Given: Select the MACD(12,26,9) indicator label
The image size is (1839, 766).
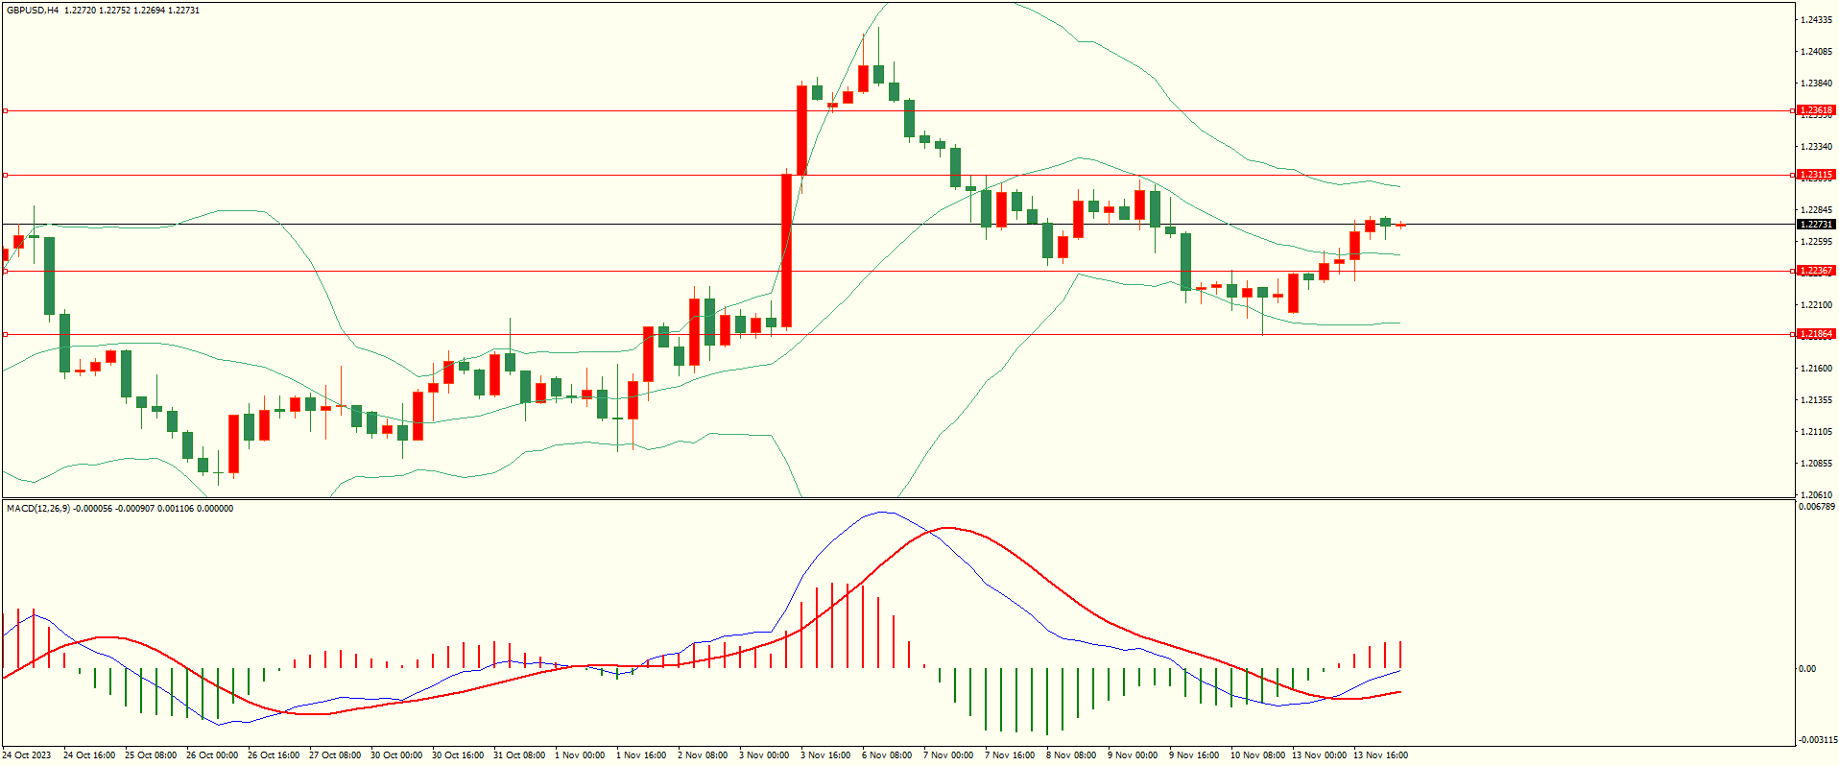Looking at the screenshot, I should click(38, 509).
